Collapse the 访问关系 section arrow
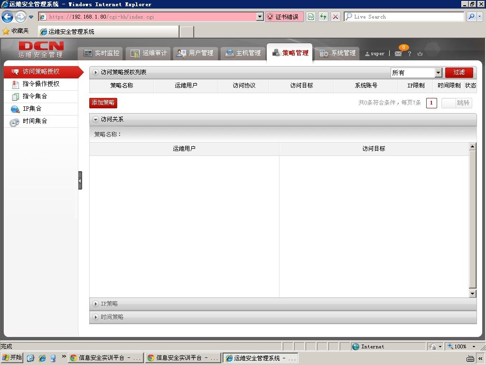The height and width of the screenshot is (365, 486). 95,119
